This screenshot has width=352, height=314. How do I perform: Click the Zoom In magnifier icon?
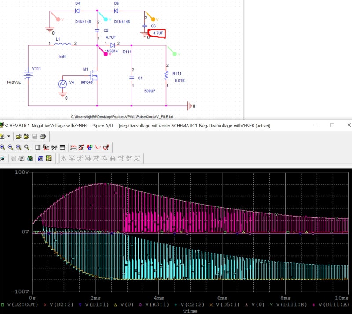click(x=2, y=147)
